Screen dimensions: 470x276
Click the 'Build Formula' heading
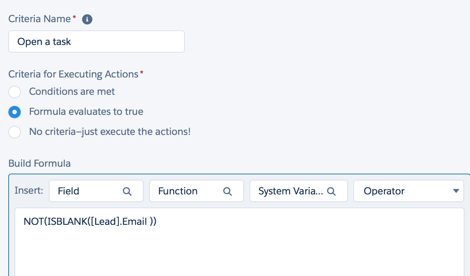[x=39, y=164]
